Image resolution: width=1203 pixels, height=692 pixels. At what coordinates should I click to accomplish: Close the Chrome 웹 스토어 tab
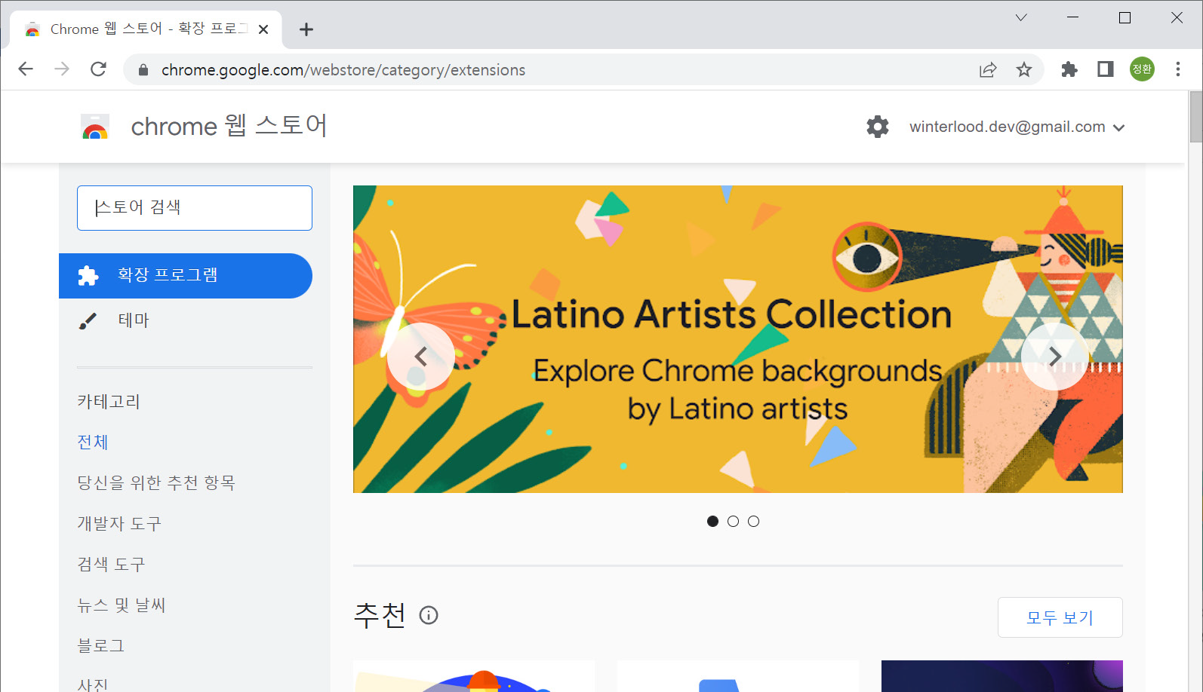pyautogui.click(x=263, y=29)
